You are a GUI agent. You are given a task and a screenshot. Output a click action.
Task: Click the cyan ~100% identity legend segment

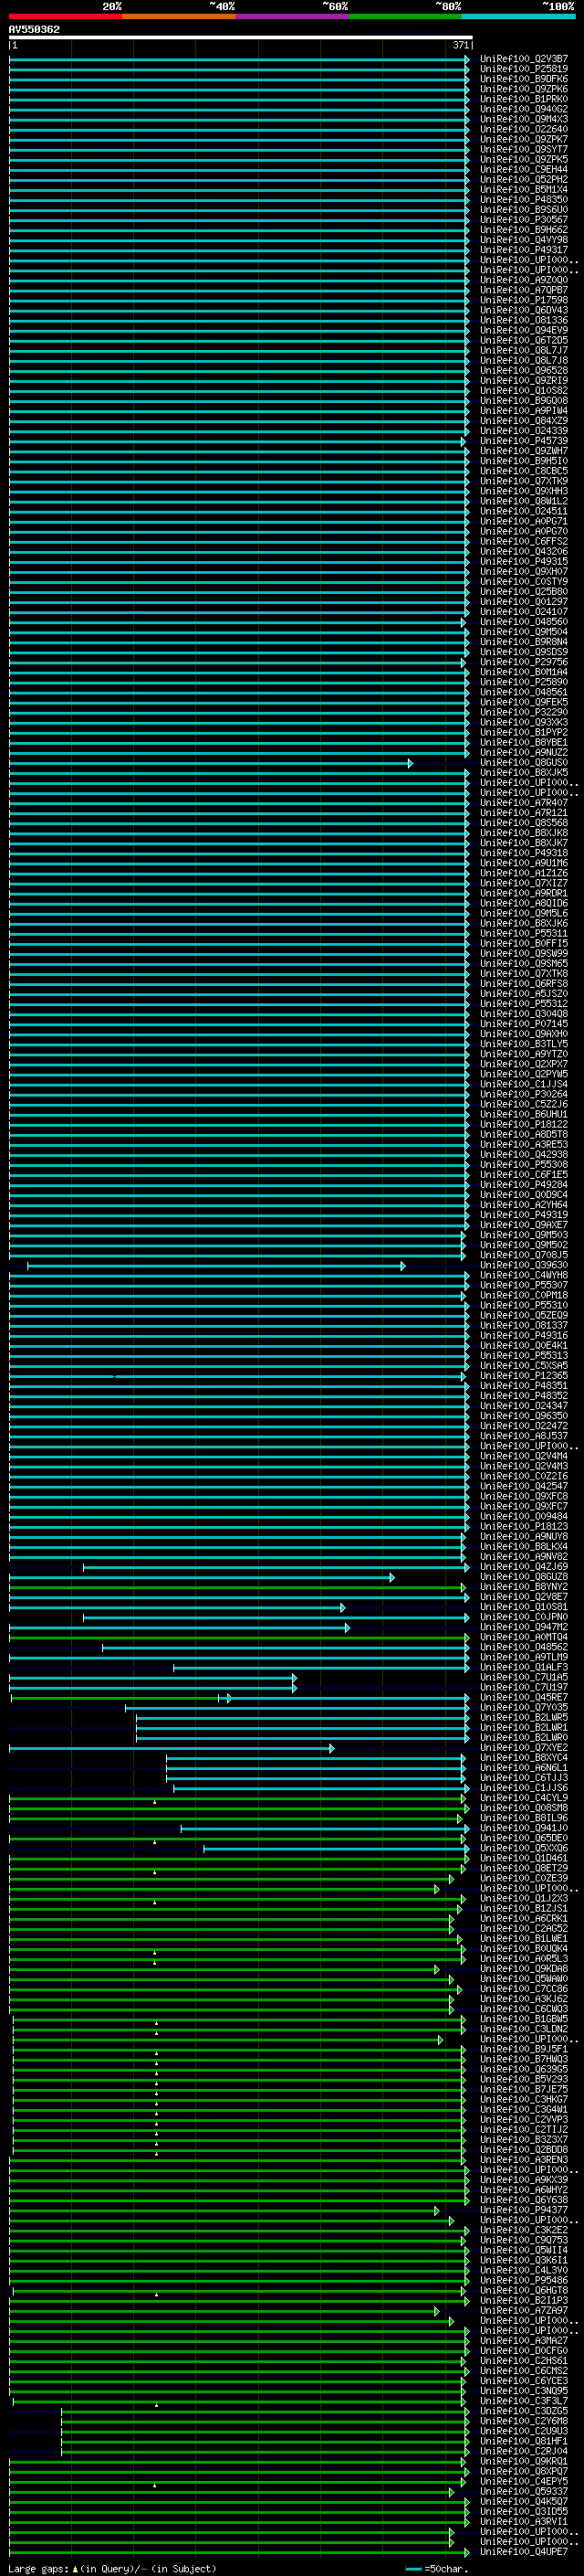pos(519,16)
